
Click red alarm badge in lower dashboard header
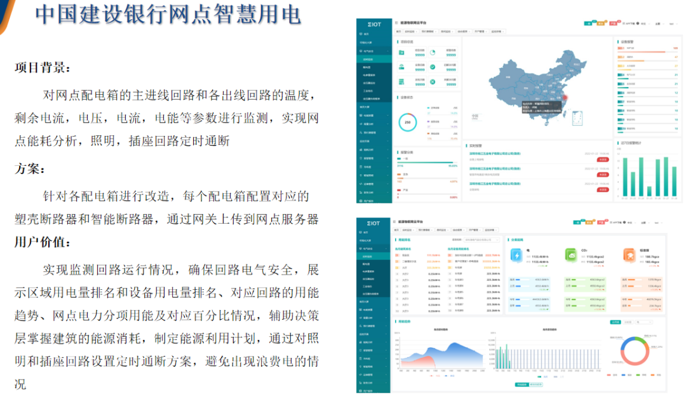pyautogui.click(x=601, y=222)
